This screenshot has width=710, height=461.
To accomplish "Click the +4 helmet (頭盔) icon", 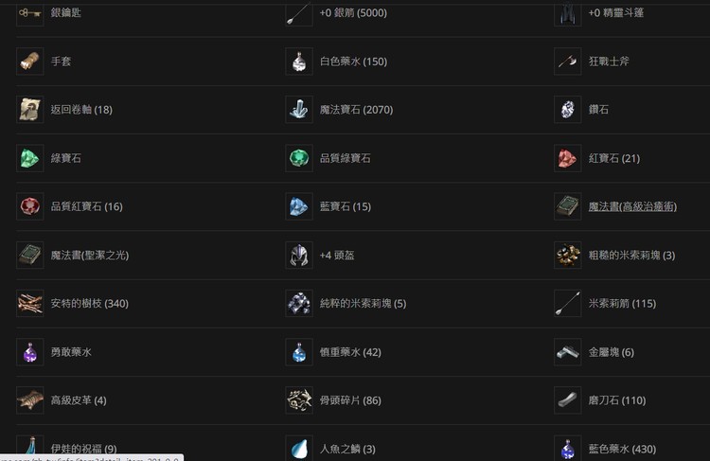I will tap(299, 255).
